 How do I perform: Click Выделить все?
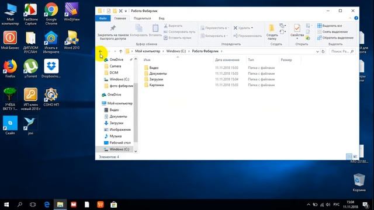tap(330, 26)
